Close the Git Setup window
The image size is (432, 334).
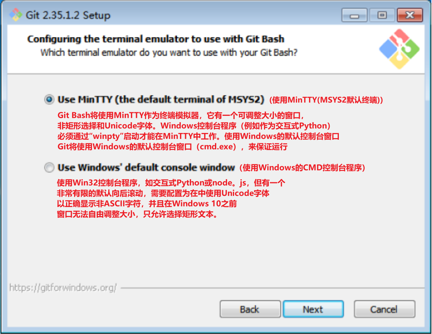pyautogui.click(x=410, y=15)
